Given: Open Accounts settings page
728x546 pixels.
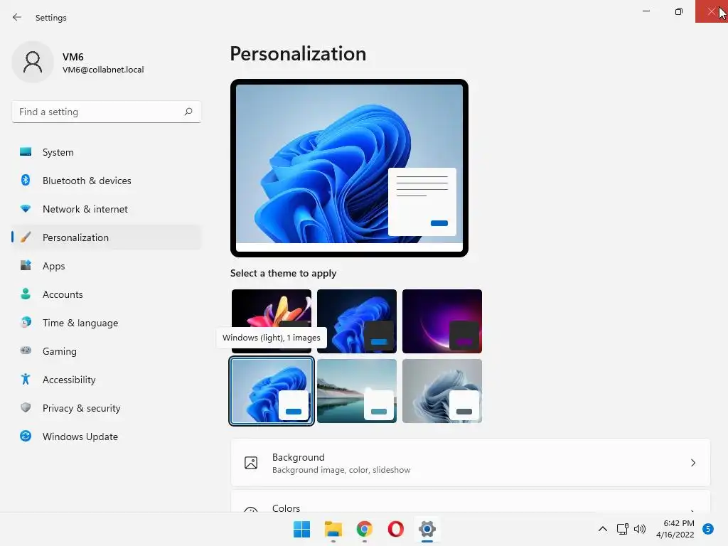Looking at the screenshot, I should (107, 294).
